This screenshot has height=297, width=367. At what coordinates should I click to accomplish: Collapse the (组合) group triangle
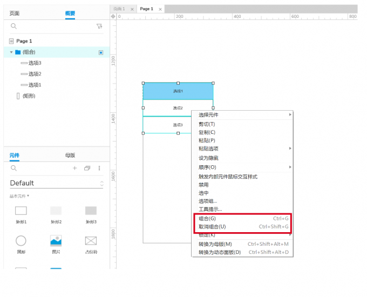[x=11, y=52]
